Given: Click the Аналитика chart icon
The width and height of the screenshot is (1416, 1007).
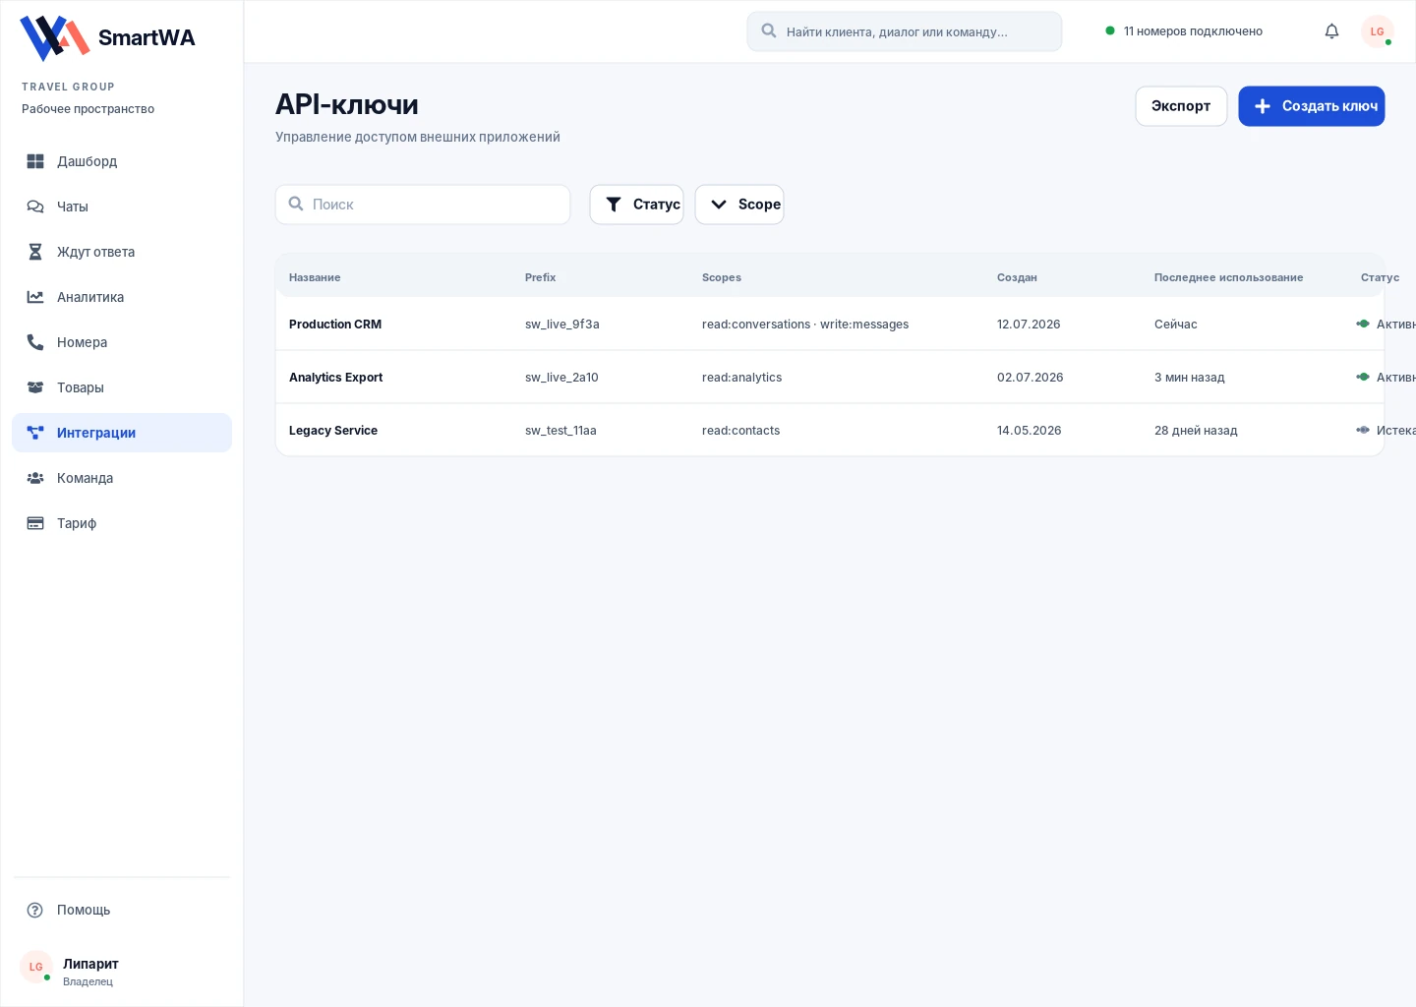Looking at the screenshot, I should [x=35, y=297].
